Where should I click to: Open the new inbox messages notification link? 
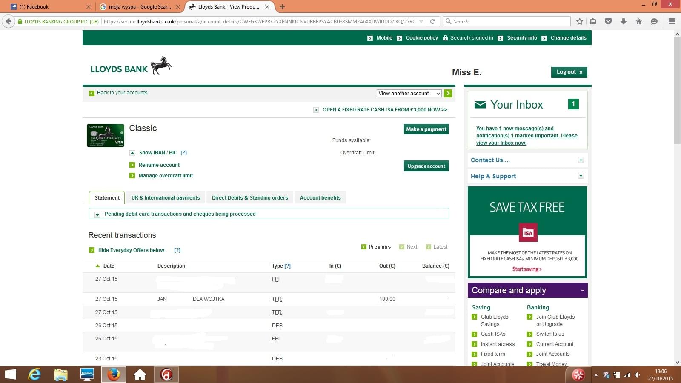point(526,135)
